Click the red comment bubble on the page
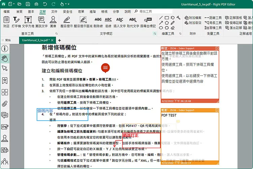Screen dimensions: 253x169 click(106, 68)
